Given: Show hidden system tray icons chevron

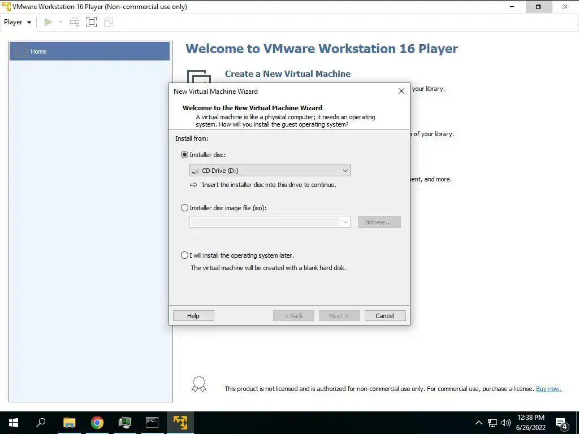Looking at the screenshot, I should [478, 423].
